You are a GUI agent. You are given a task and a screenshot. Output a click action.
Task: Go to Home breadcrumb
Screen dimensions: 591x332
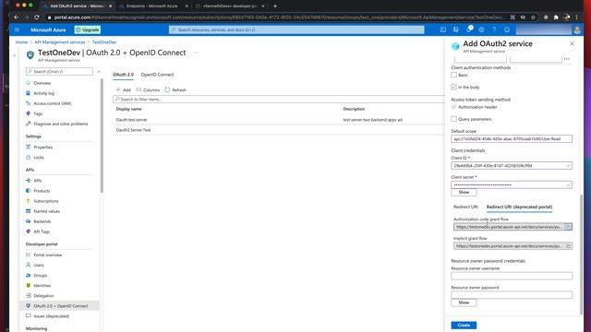pos(21,42)
